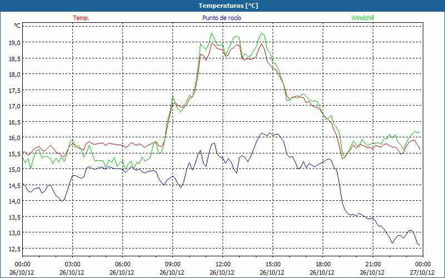The width and height of the screenshot is (445, 278).
Task: Click the 18,0 y-axis value
Action: point(16,75)
